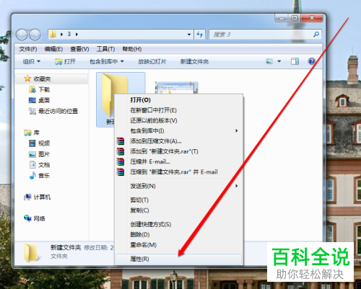Image resolution: width=361 pixels, height=289 pixels.
Task: Select 下载 in the navigation pane
Action: 44,89
